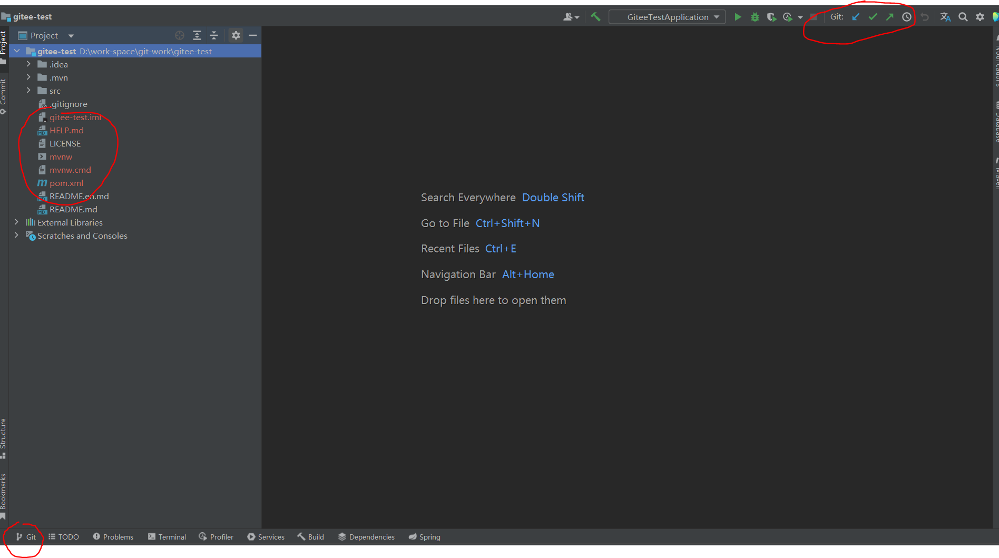Screen dimensions: 999x558
Task: Select the README.en.md file
Action: point(79,196)
